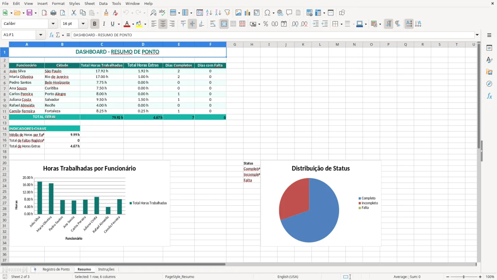497x280 pixels.
Task: Sort ascending
Action: coord(209,13)
